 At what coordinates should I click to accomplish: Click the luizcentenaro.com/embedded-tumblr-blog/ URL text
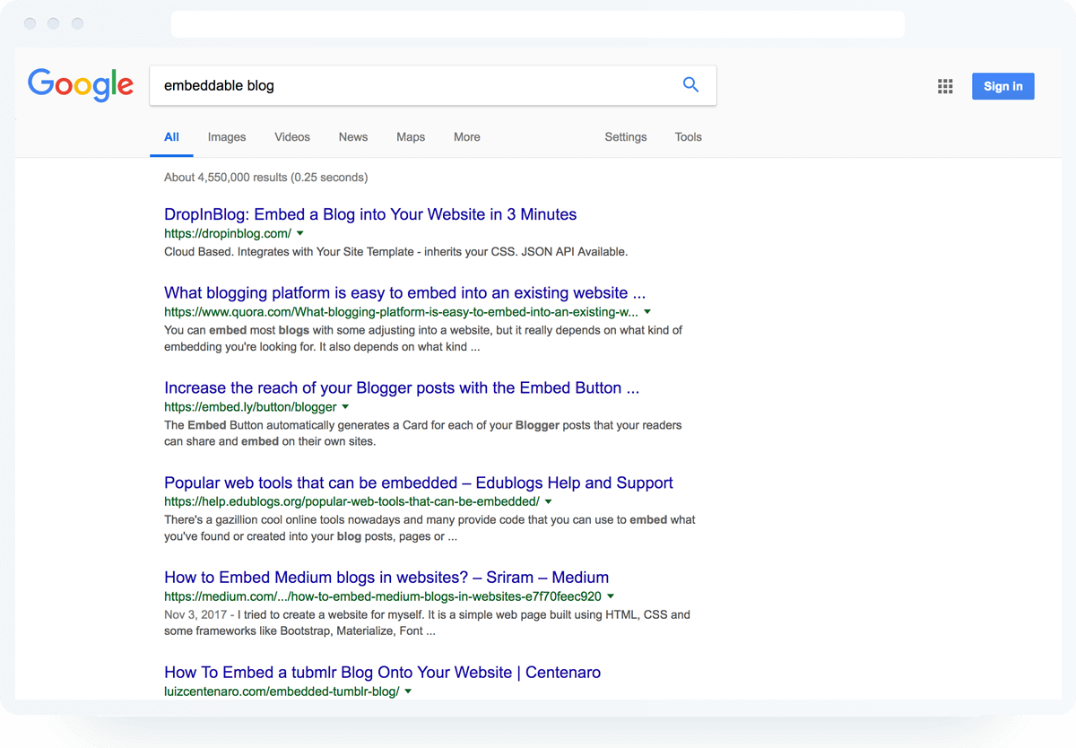pyautogui.click(x=282, y=691)
